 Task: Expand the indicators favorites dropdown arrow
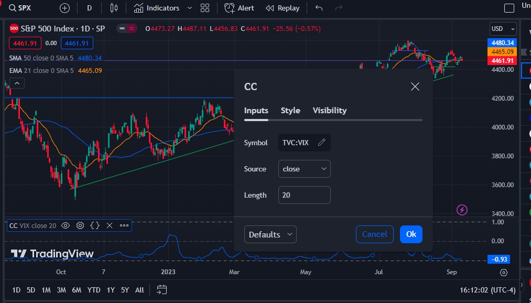(190, 8)
